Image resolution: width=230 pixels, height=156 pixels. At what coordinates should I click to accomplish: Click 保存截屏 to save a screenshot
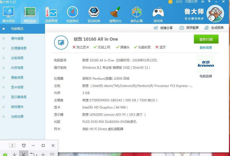(189, 28)
